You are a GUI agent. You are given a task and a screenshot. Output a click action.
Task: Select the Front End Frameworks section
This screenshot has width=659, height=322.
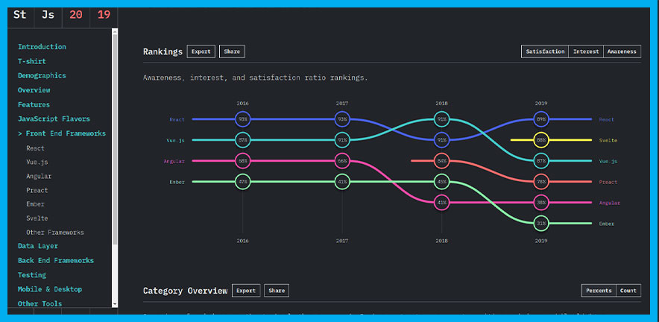point(62,133)
